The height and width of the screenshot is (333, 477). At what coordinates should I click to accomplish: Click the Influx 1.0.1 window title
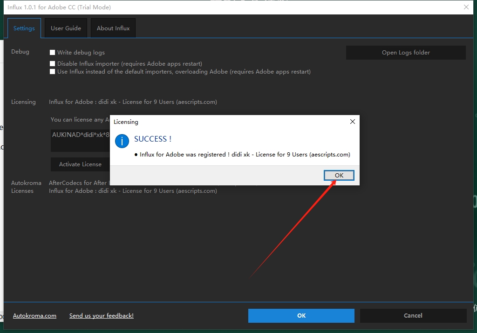[59, 7]
